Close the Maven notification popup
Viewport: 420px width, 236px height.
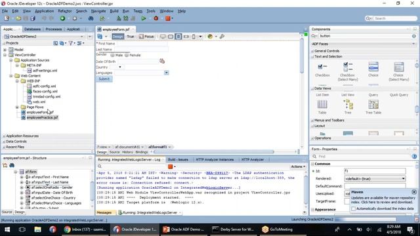414,192
